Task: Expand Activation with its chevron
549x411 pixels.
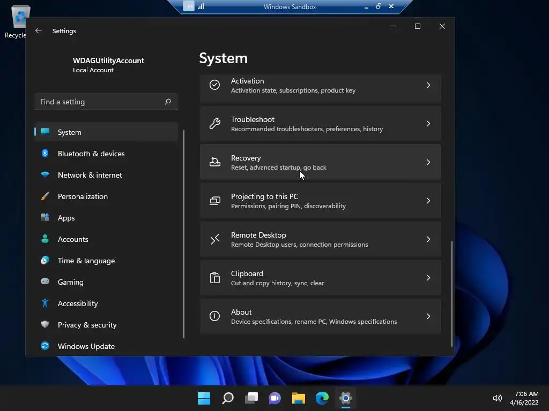Action: 428,85
